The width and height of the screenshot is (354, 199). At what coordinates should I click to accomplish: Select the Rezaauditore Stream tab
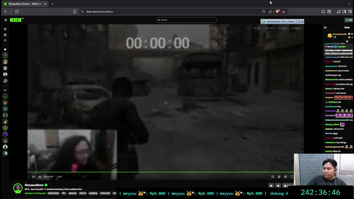click(x=25, y=4)
